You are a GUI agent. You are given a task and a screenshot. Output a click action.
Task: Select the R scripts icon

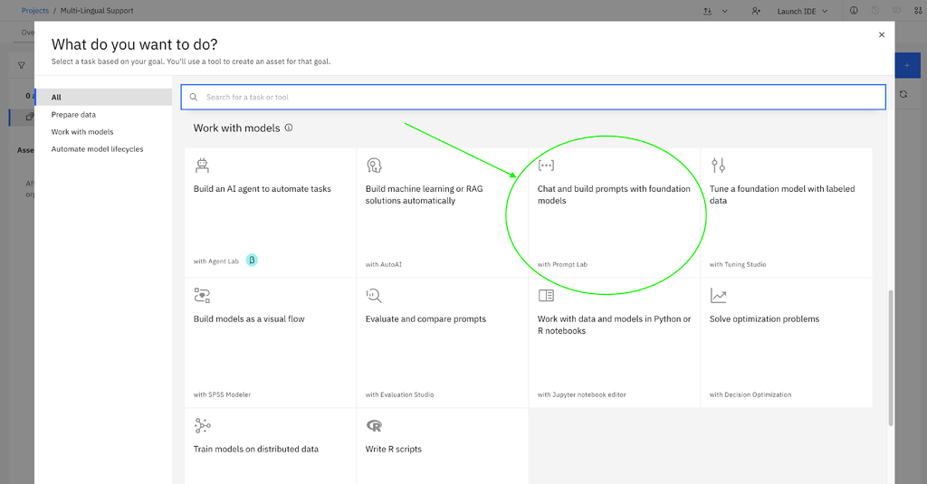point(374,425)
